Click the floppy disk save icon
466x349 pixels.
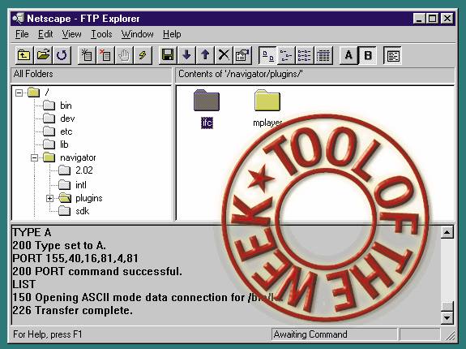tap(168, 55)
